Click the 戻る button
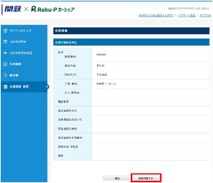The image size is (213, 183). coord(117,179)
